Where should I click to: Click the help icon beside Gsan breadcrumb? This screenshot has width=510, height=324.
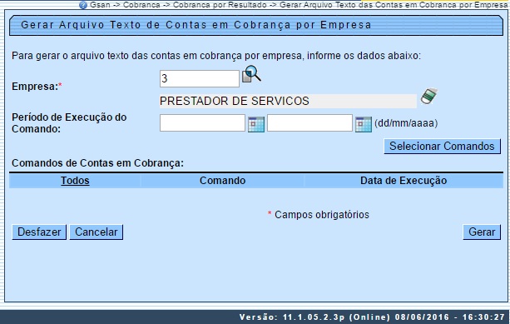(x=83, y=5)
